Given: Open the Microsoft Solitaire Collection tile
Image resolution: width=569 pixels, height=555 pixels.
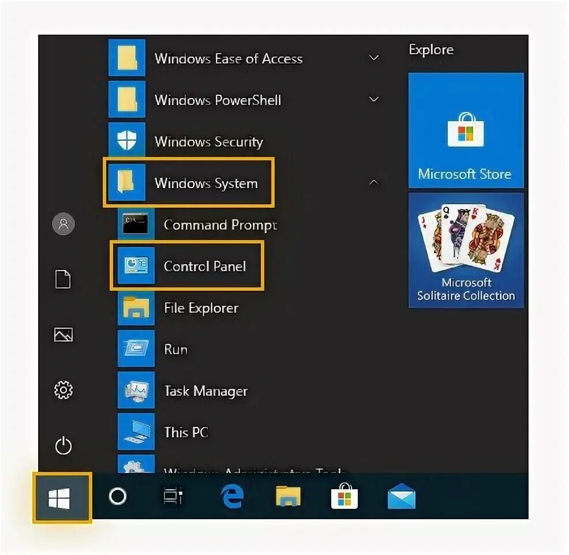Looking at the screenshot, I should click(x=466, y=250).
